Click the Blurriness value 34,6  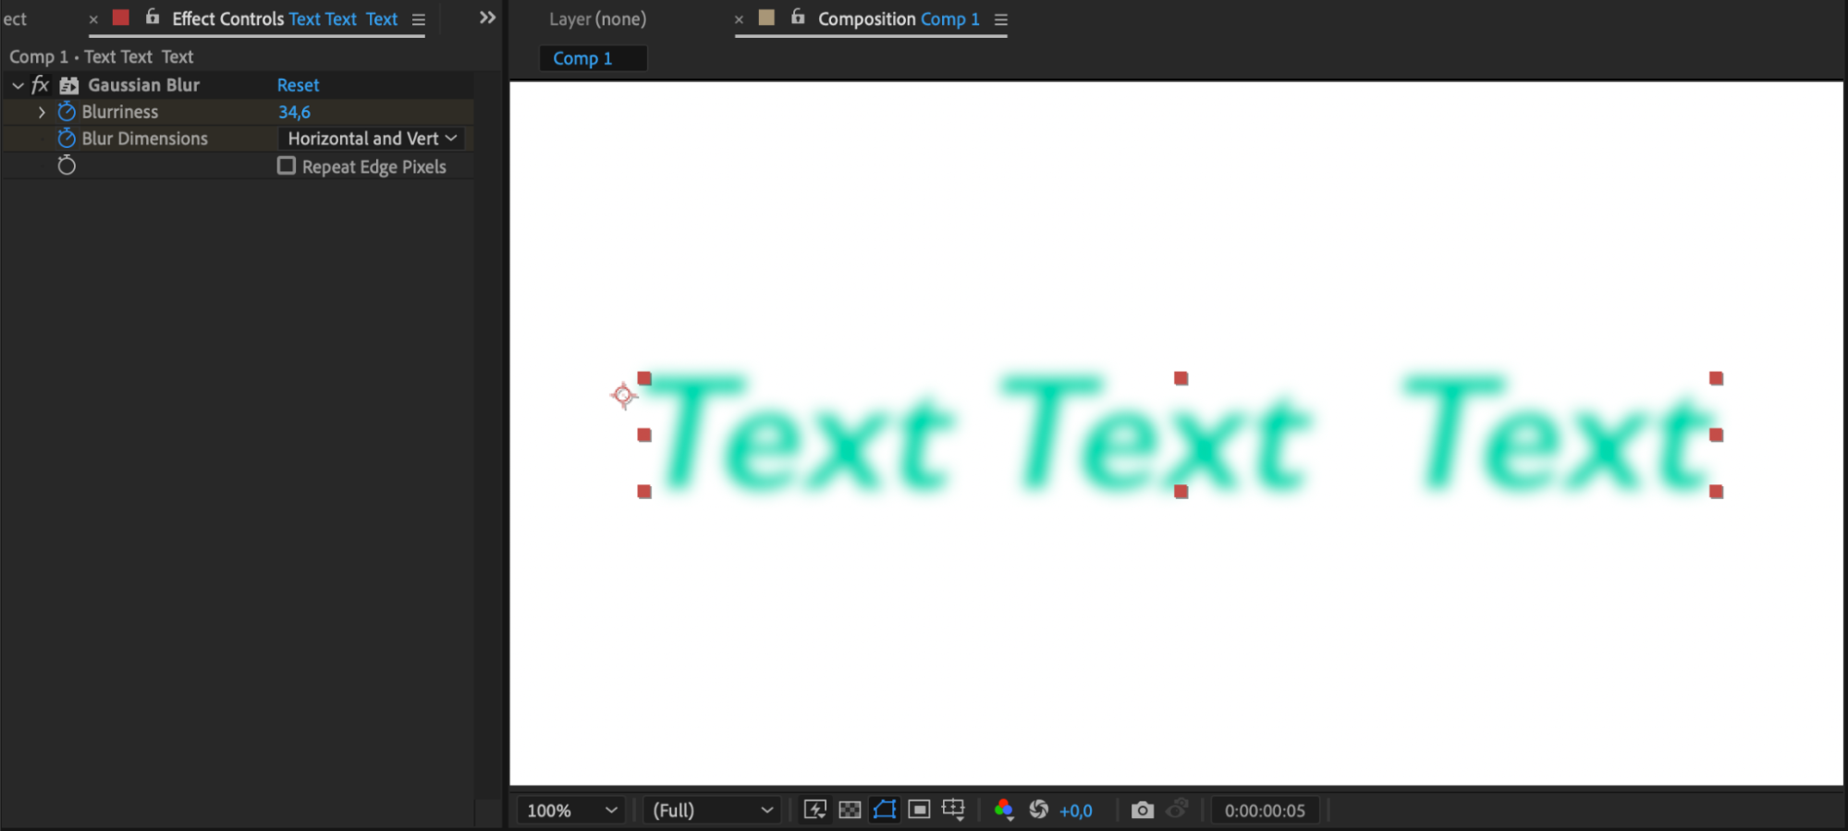tap(294, 112)
